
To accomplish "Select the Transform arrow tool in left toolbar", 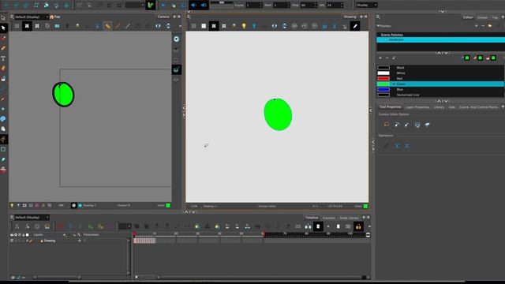I will pos(3,17).
